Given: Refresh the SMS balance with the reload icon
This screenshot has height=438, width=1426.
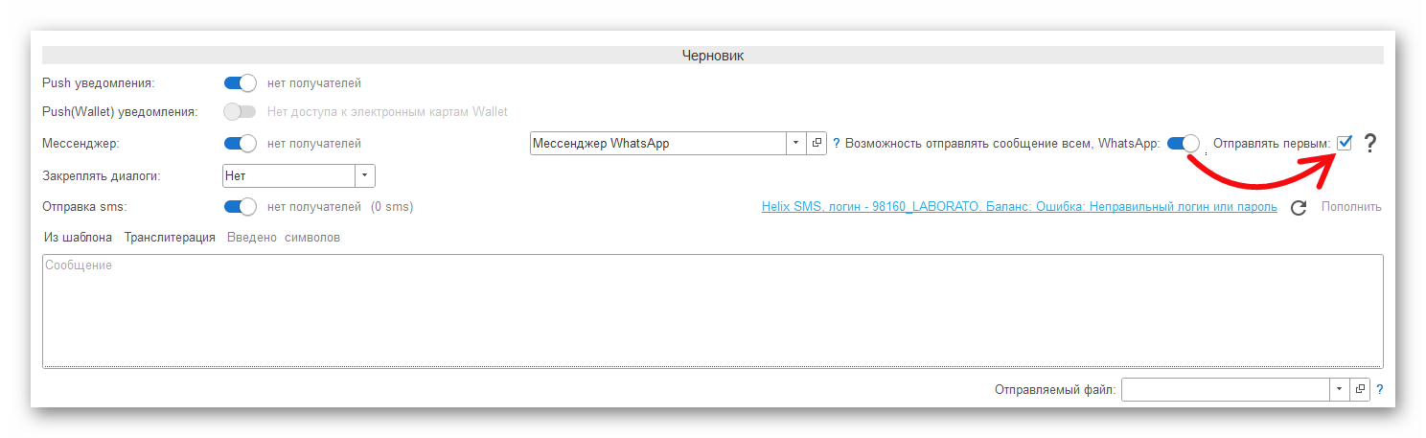Looking at the screenshot, I should tap(1299, 207).
